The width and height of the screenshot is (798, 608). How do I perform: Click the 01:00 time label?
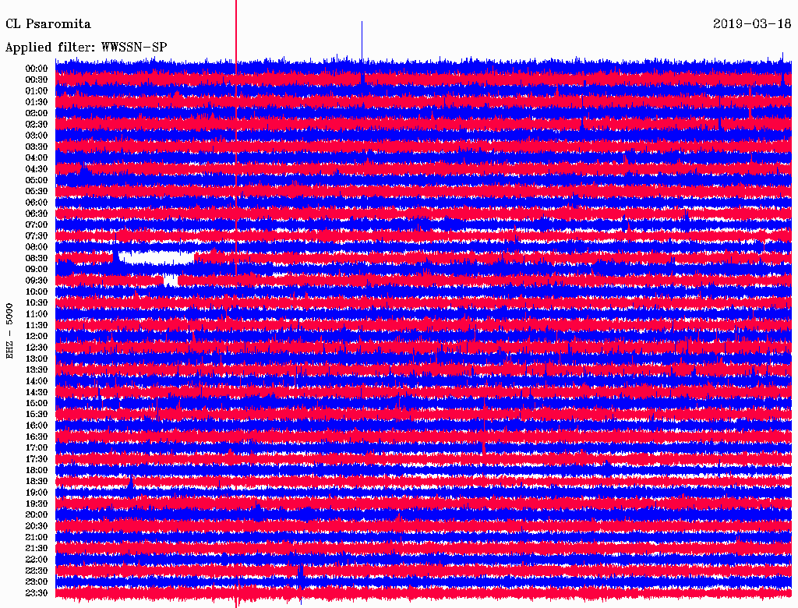(x=37, y=91)
